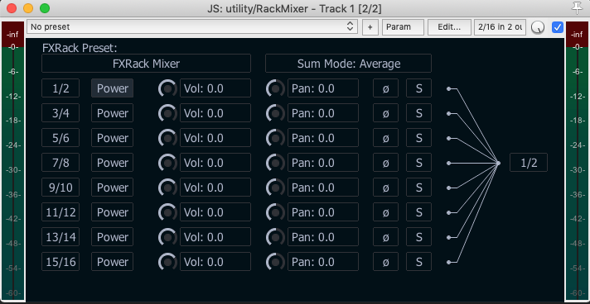Invert phase on channel 13/14

point(385,237)
